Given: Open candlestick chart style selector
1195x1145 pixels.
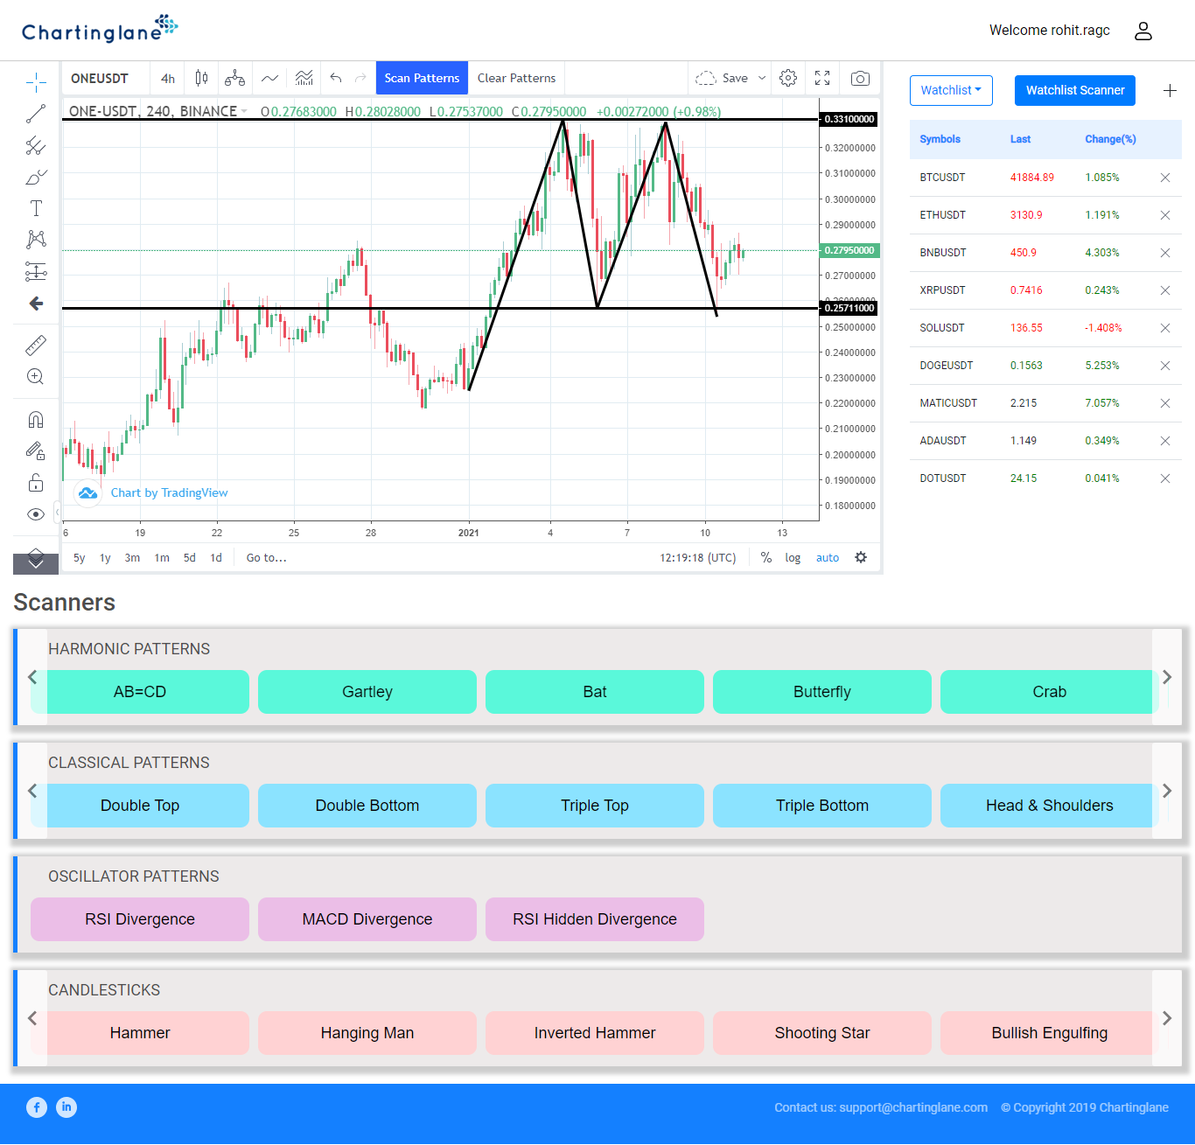Looking at the screenshot, I should pos(202,78).
